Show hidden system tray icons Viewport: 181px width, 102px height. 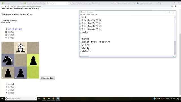[x=157, y=99]
